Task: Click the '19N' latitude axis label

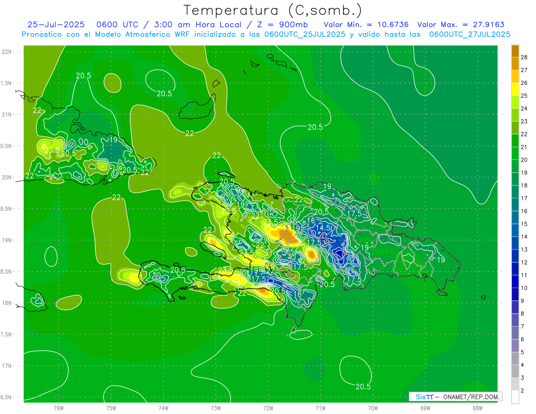Action: pos(7,240)
